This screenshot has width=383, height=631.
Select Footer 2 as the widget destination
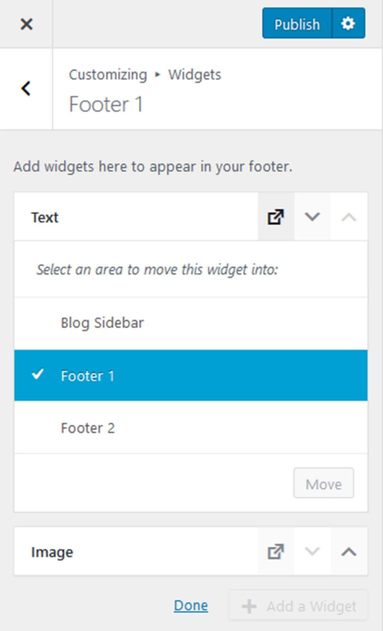[88, 427]
